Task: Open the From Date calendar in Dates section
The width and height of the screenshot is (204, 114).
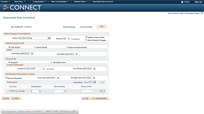Action: pyautogui.click(x=32, y=54)
